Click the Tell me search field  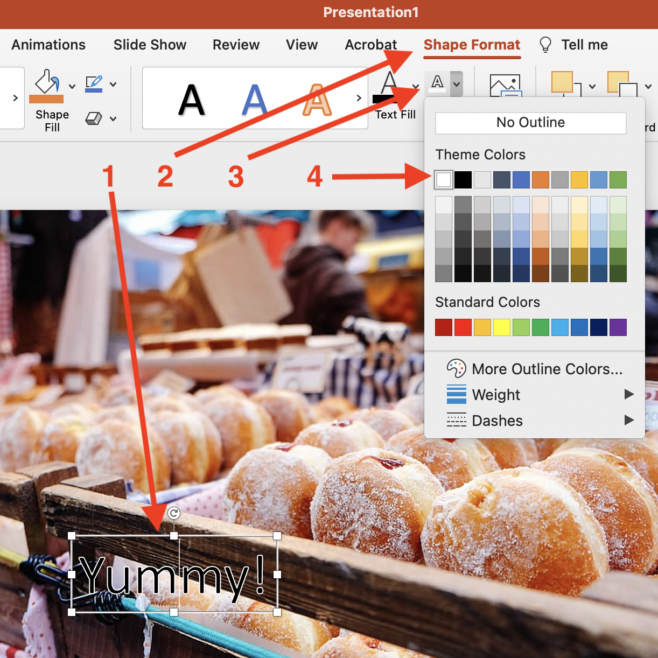584,45
